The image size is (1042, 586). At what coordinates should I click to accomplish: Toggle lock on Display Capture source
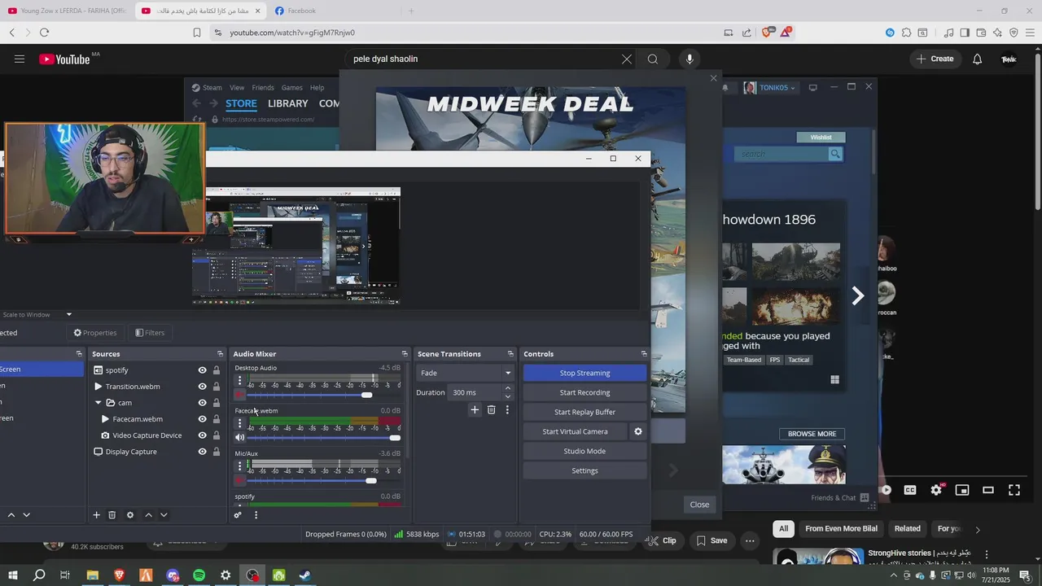217,452
